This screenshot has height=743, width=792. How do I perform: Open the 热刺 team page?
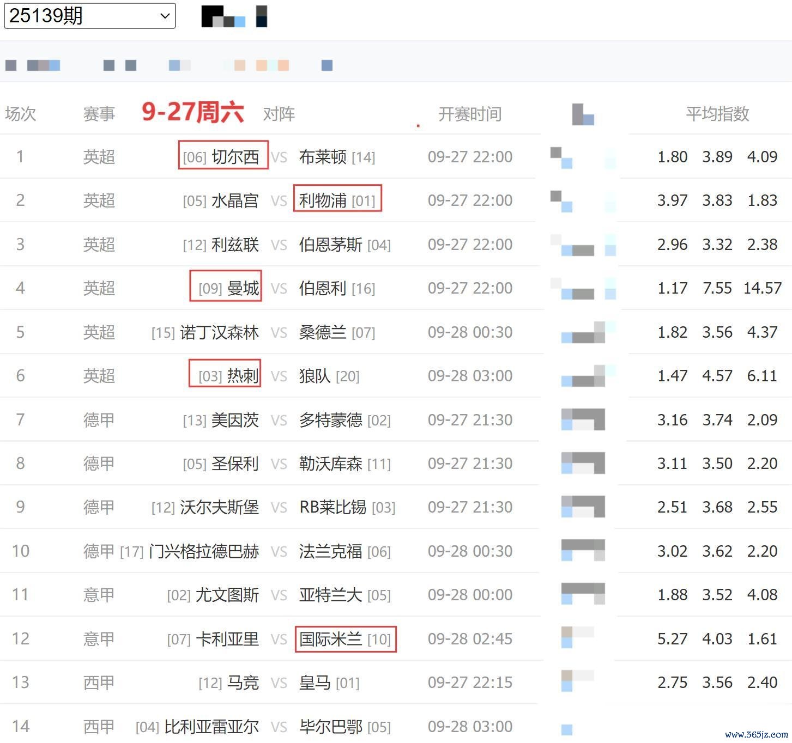(x=243, y=376)
